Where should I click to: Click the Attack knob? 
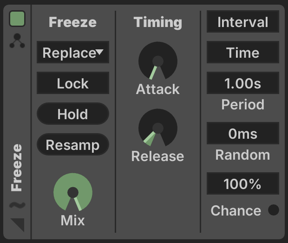158,61
